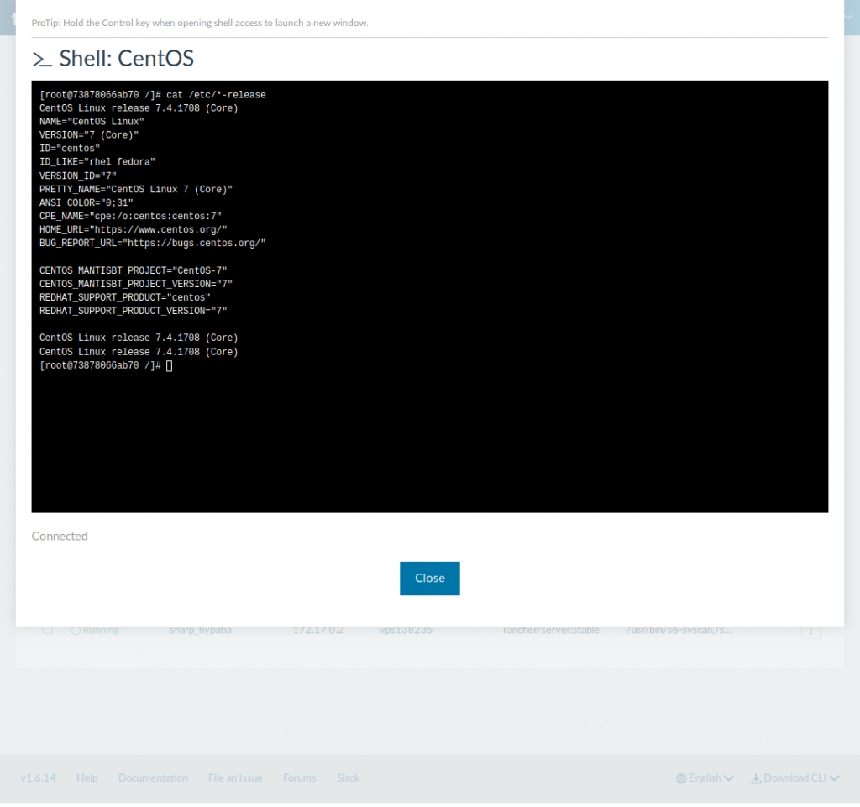This screenshot has width=860, height=807.
Task: Click File an Issue in the footer
Action: 235,778
